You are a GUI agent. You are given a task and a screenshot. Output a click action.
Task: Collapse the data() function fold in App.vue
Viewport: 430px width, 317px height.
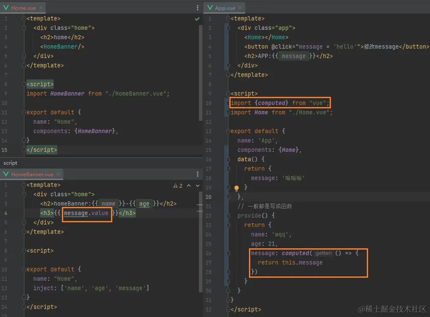pyautogui.click(x=228, y=159)
